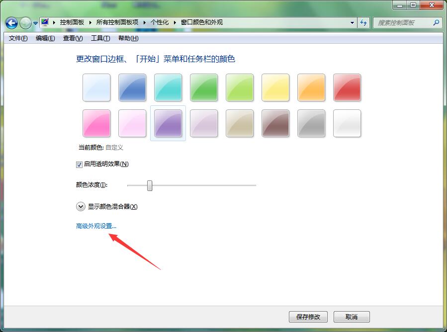This screenshot has width=447, height=332.
Task: Click the 取消 button
Action: [x=352, y=317]
